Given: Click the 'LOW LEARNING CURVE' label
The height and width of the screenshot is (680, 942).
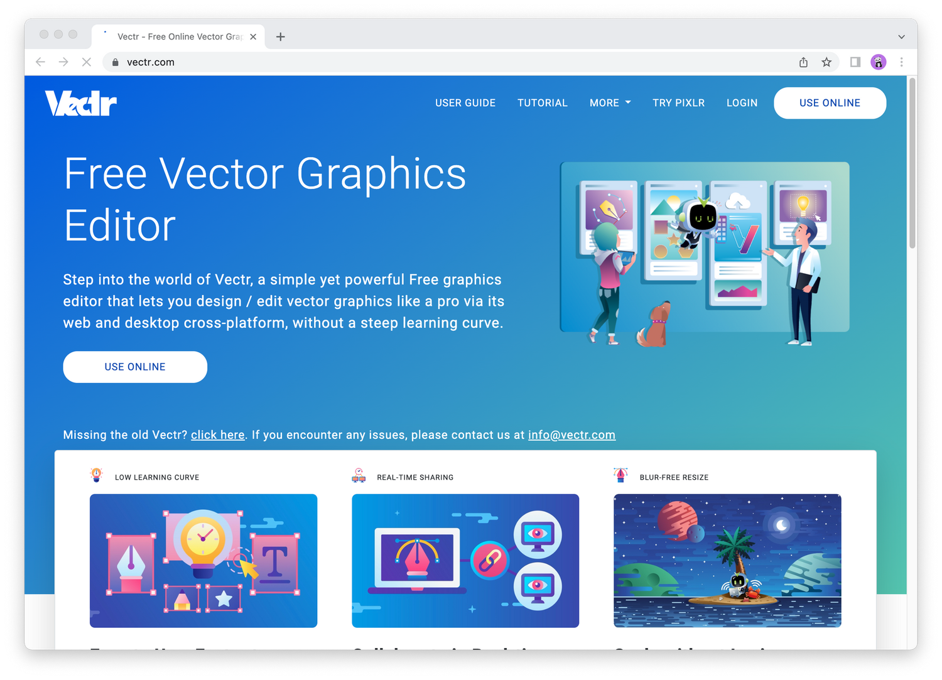Looking at the screenshot, I should [157, 478].
